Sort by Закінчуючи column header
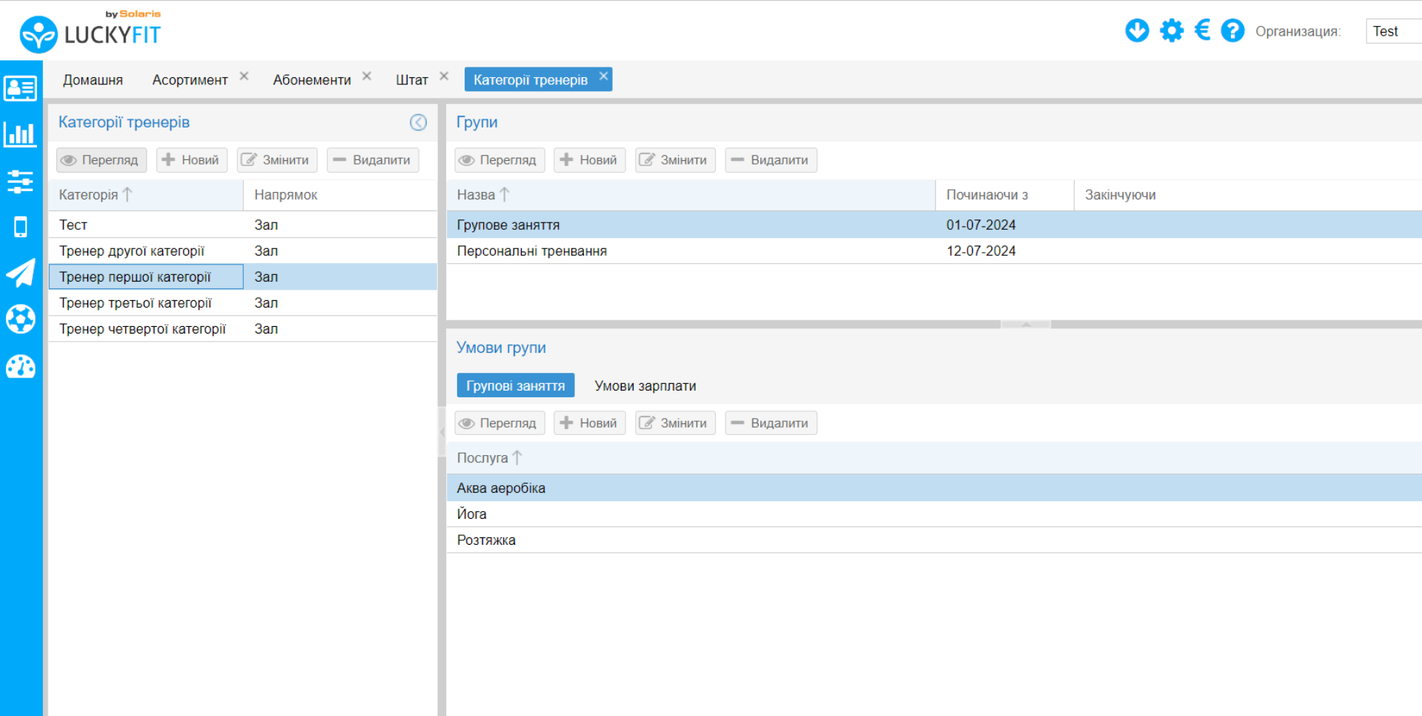 point(1248,195)
